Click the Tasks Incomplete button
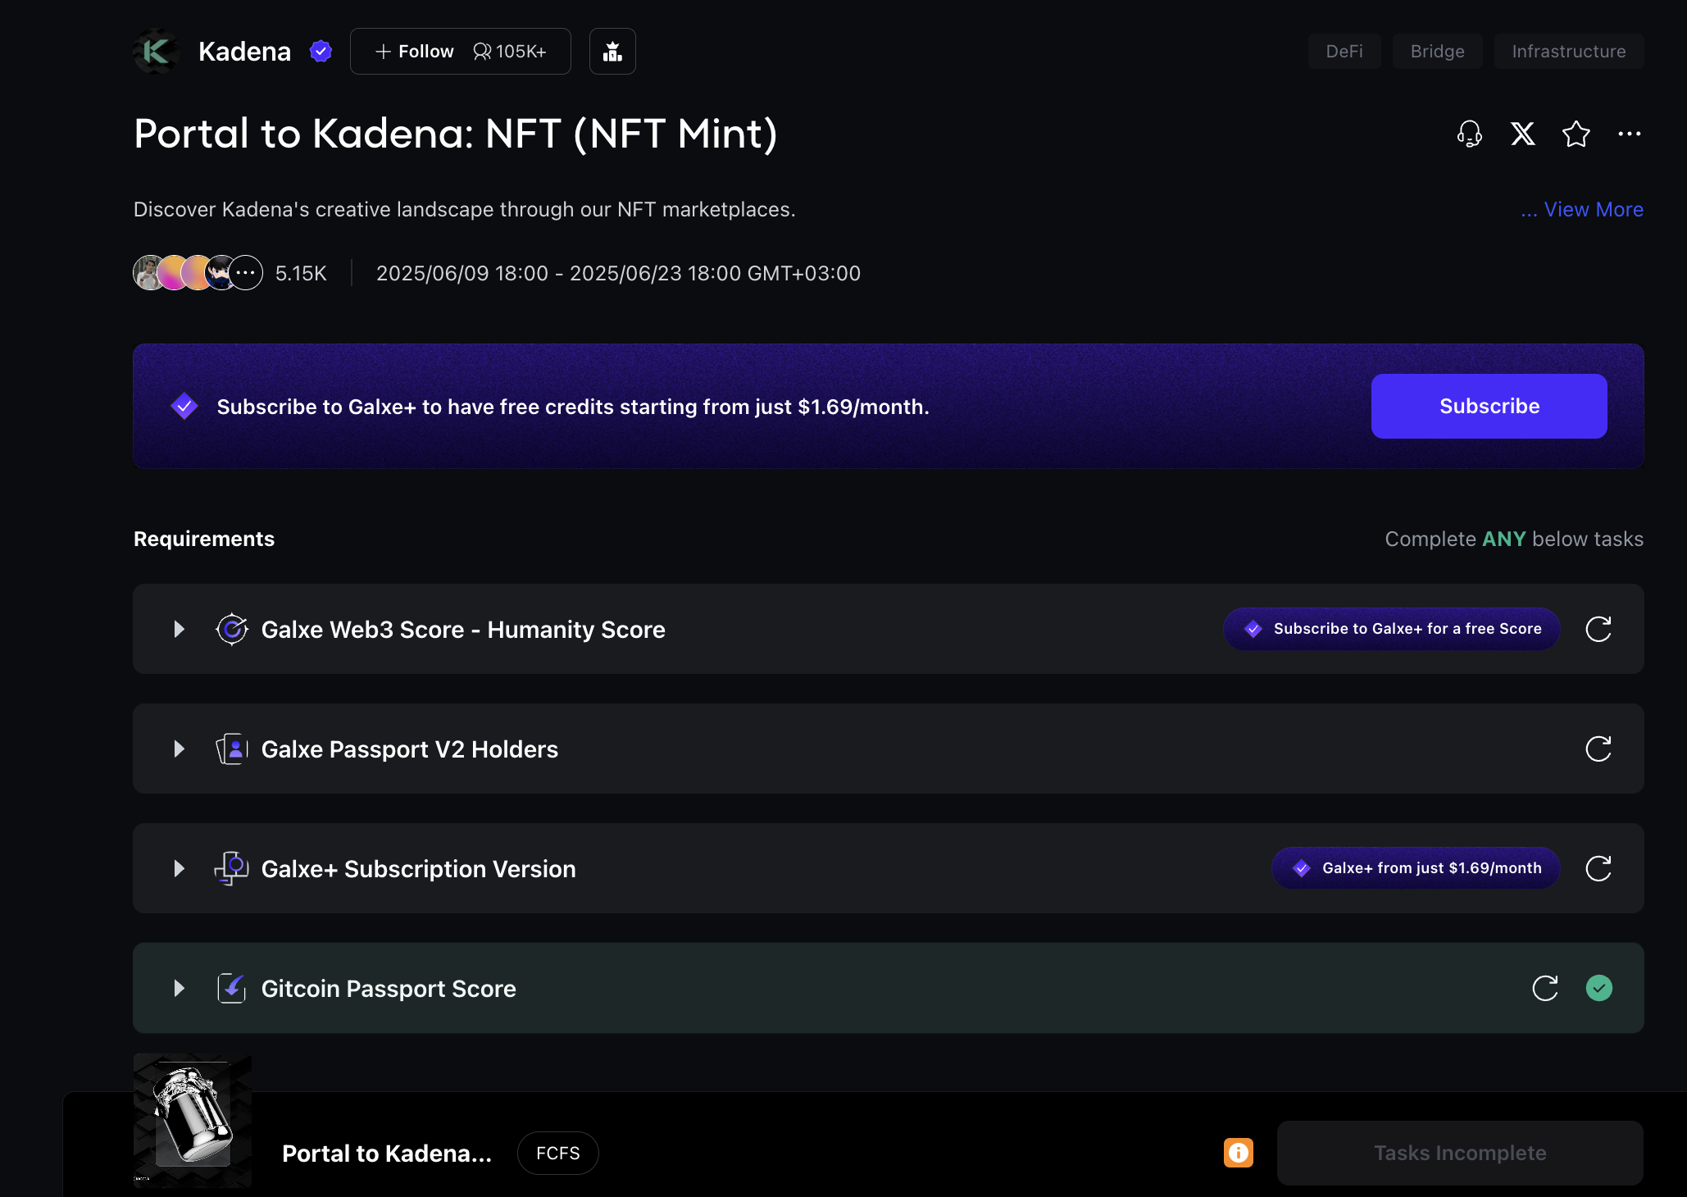1687x1197 pixels. (x=1460, y=1153)
